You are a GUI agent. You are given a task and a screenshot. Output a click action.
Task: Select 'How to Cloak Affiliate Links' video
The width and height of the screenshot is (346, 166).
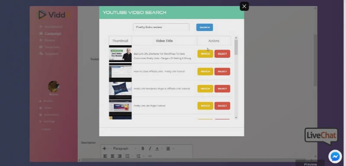click(222, 72)
